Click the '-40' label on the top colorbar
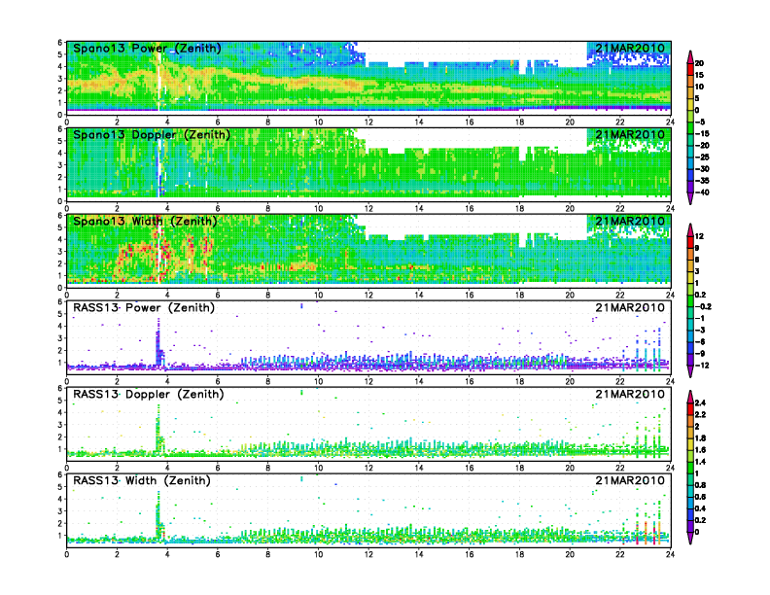This screenshot has width=770, height=595. (x=702, y=192)
